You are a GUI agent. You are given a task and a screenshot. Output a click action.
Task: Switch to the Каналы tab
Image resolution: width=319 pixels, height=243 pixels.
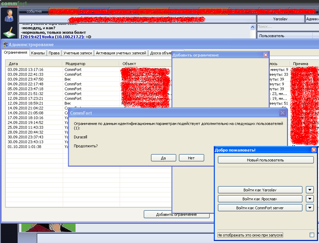point(38,53)
